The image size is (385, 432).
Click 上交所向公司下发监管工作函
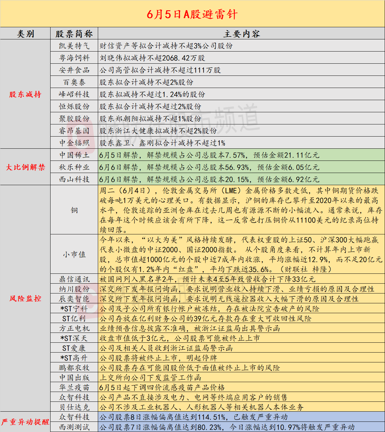pyautogui.click(x=151, y=378)
